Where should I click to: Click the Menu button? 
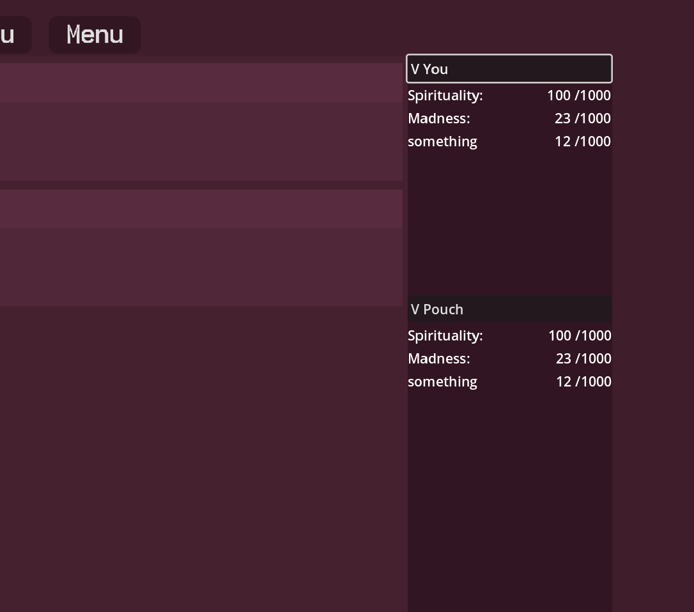click(95, 34)
